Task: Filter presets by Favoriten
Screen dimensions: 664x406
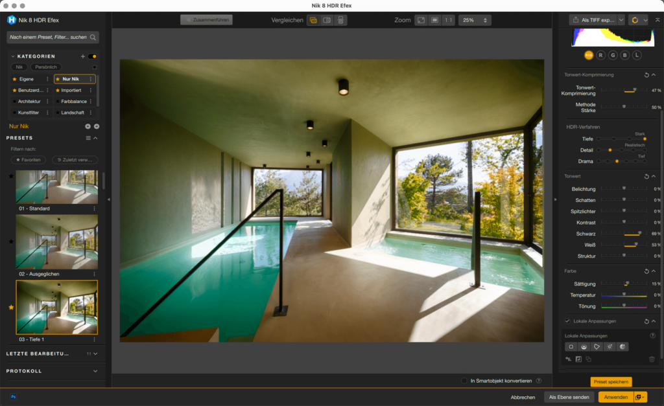Action: pos(29,160)
